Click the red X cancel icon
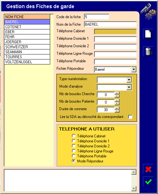 [148, 169]
